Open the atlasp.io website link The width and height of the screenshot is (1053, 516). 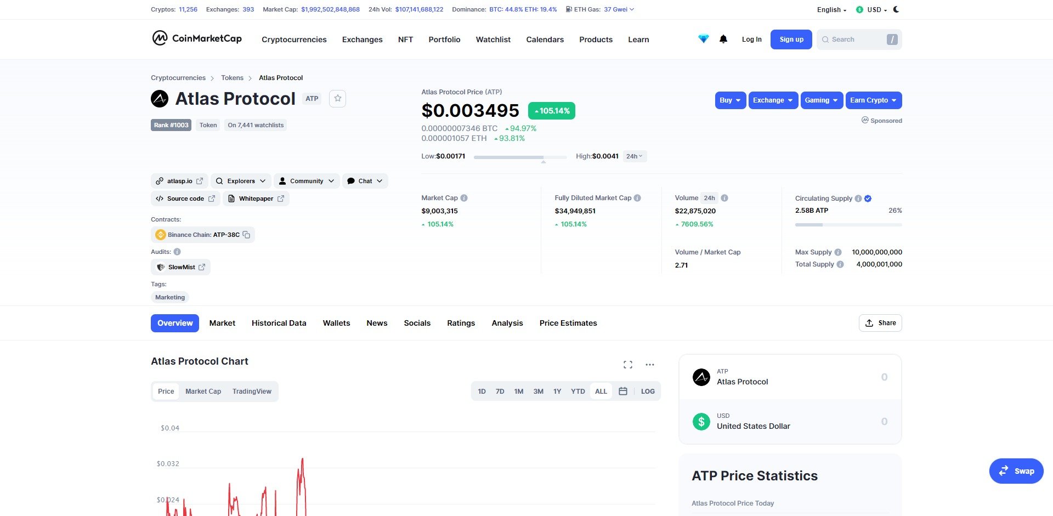pos(179,181)
